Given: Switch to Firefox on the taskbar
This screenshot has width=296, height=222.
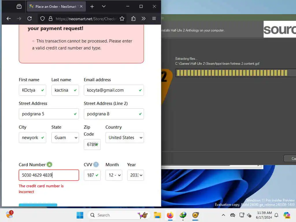Looking at the screenshot, I should [x=170, y=215].
